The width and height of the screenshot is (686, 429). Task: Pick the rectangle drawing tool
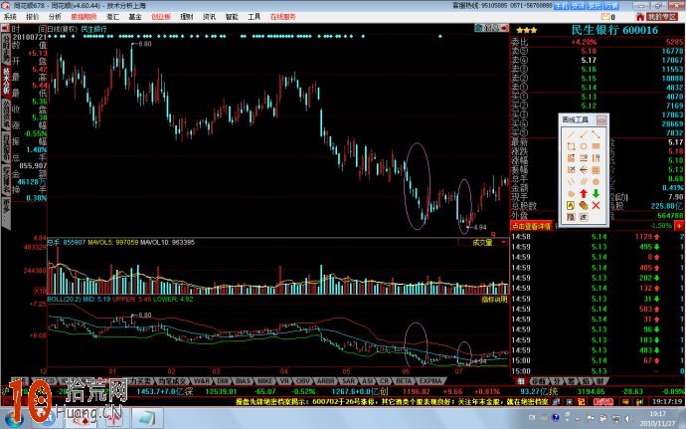(570, 146)
